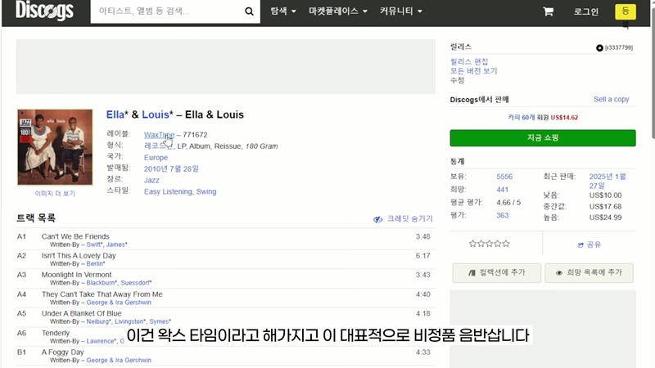Viewport: 655px width, 368px height.
Task: Click George & Ira Gershwin on track B1
Action: [119, 361]
